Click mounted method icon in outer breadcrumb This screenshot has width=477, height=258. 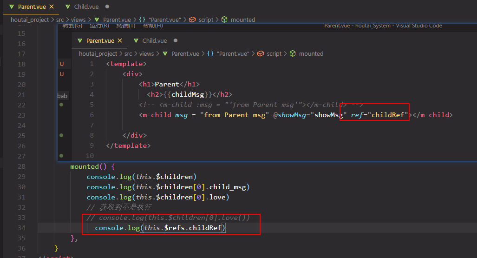224,20
